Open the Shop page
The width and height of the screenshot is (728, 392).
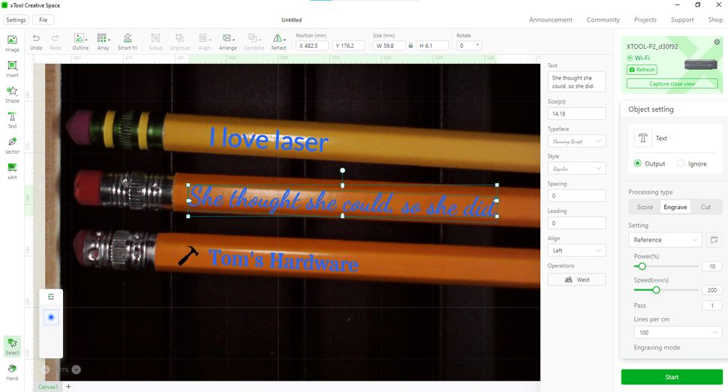[x=715, y=20]
